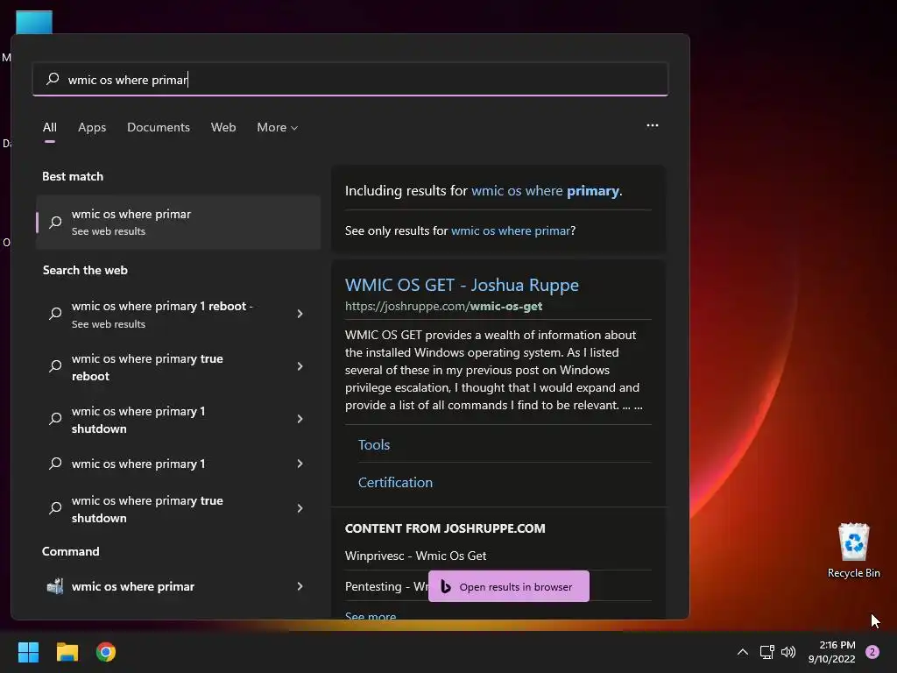
Task: Click search icon next to 'wmic os where primary 1'
Action: [x=55, y=464]
